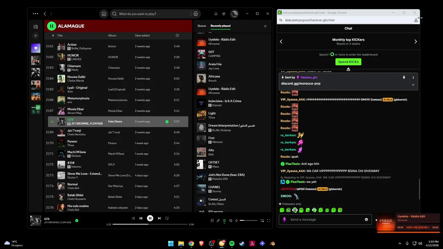Expand pinned message chevron
This screenshot has width=443, height=249.
(413, 85)
